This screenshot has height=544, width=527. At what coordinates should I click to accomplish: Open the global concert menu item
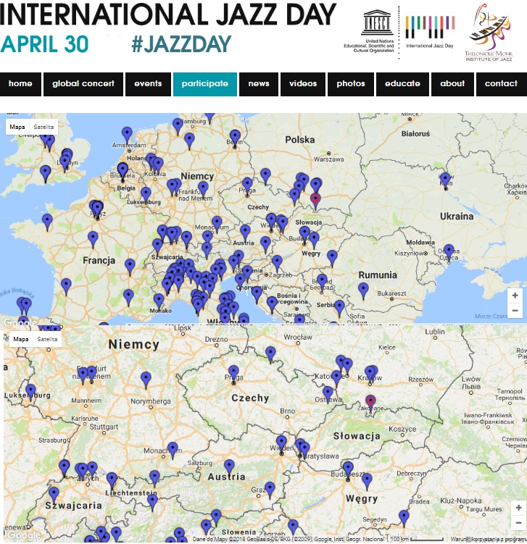pyautogui.click(x=83, y=84)
